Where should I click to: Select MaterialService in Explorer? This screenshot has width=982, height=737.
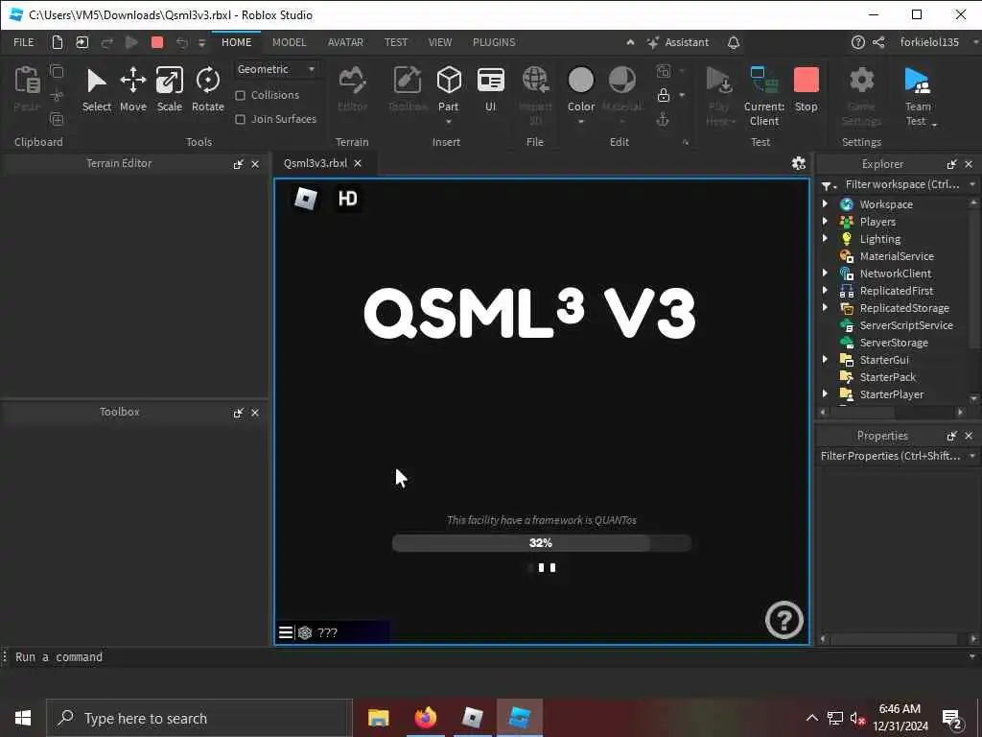coord(897,255)
